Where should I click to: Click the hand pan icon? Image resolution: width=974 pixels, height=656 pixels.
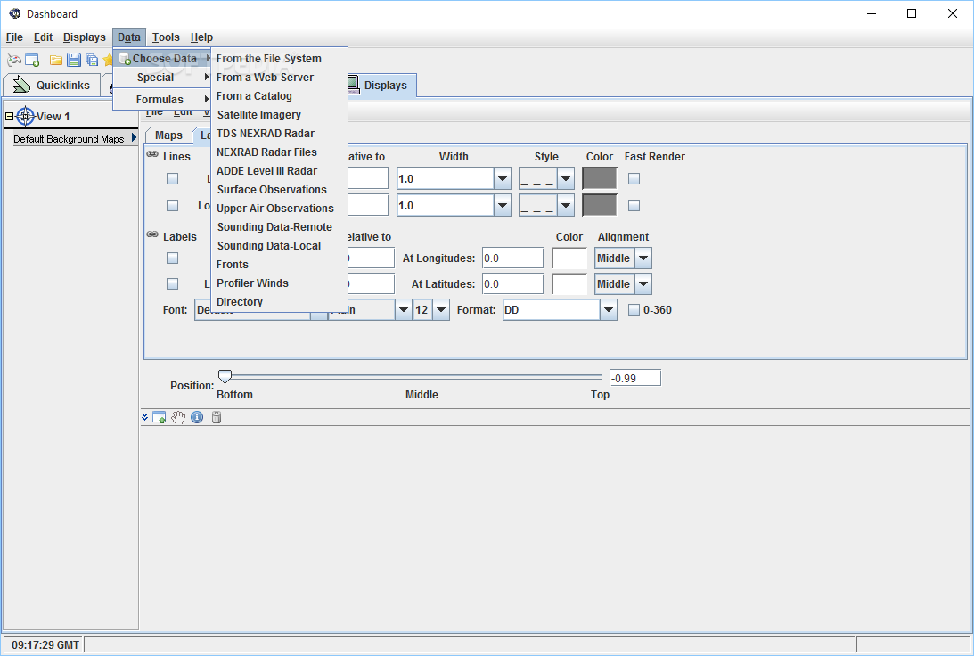[x=178, y=417]
